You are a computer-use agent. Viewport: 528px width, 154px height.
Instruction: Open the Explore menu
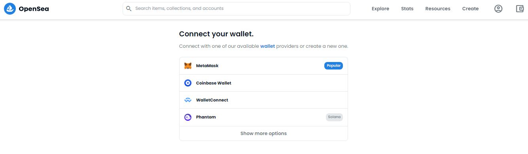click(x=380, y=9)
